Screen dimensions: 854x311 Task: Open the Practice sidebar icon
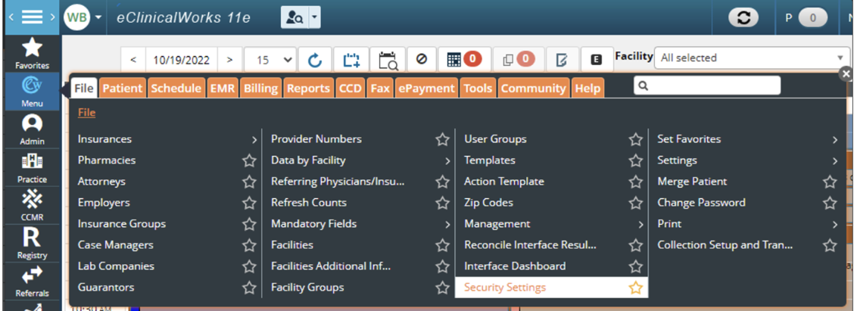tap(32, 168)
